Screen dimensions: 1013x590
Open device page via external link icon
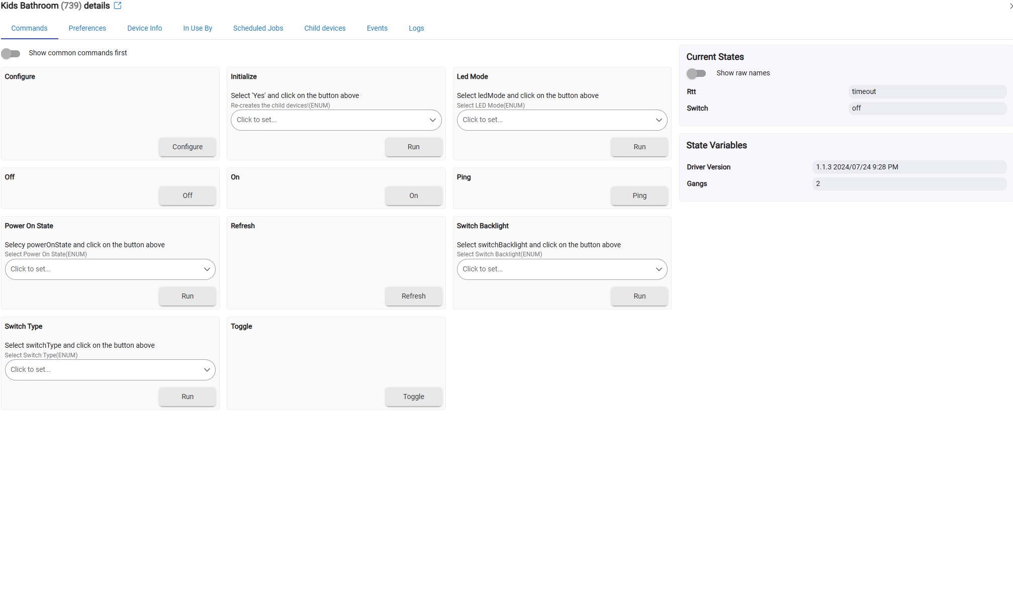click(x=118, y=6)
